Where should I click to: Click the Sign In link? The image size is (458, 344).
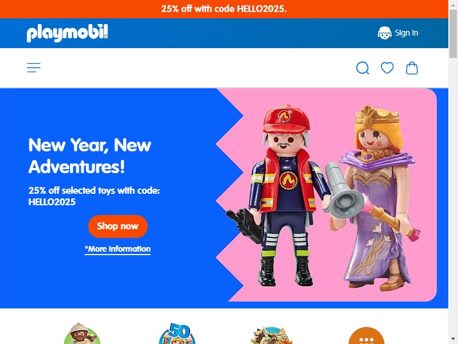pyautogui.click(x=406, y=33)
